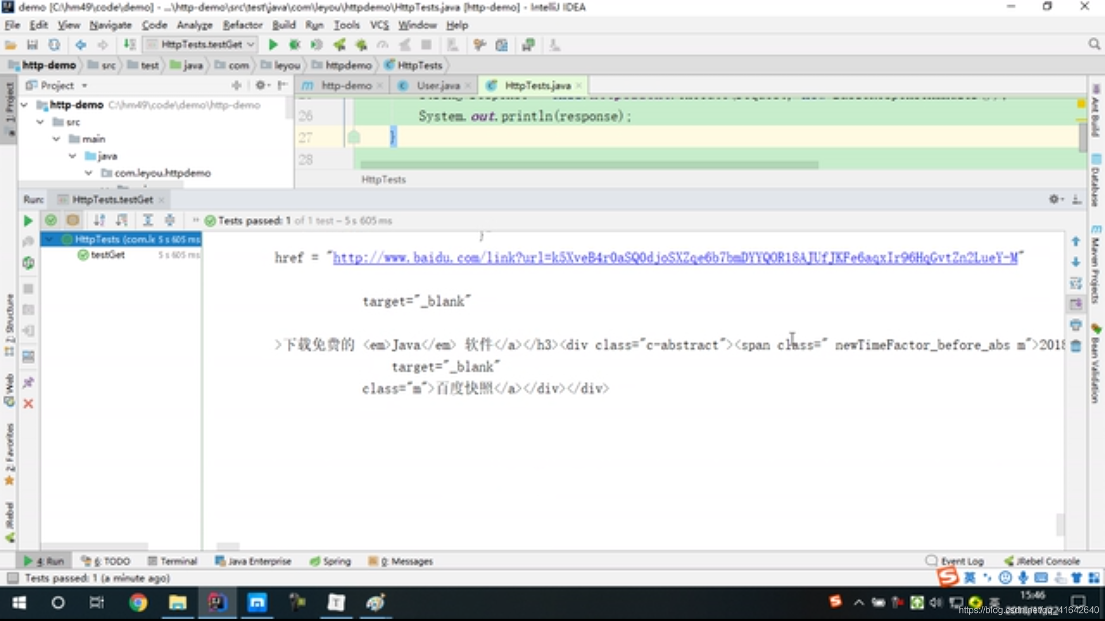Collapse the http-demo root node
This screenshot has height=621, width=1105.
(x=24, y=105)
